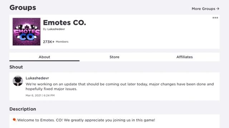Open the owner link Lukashedevr under group title
This screenshot has height=128, width=229.
tap(56, 29)
